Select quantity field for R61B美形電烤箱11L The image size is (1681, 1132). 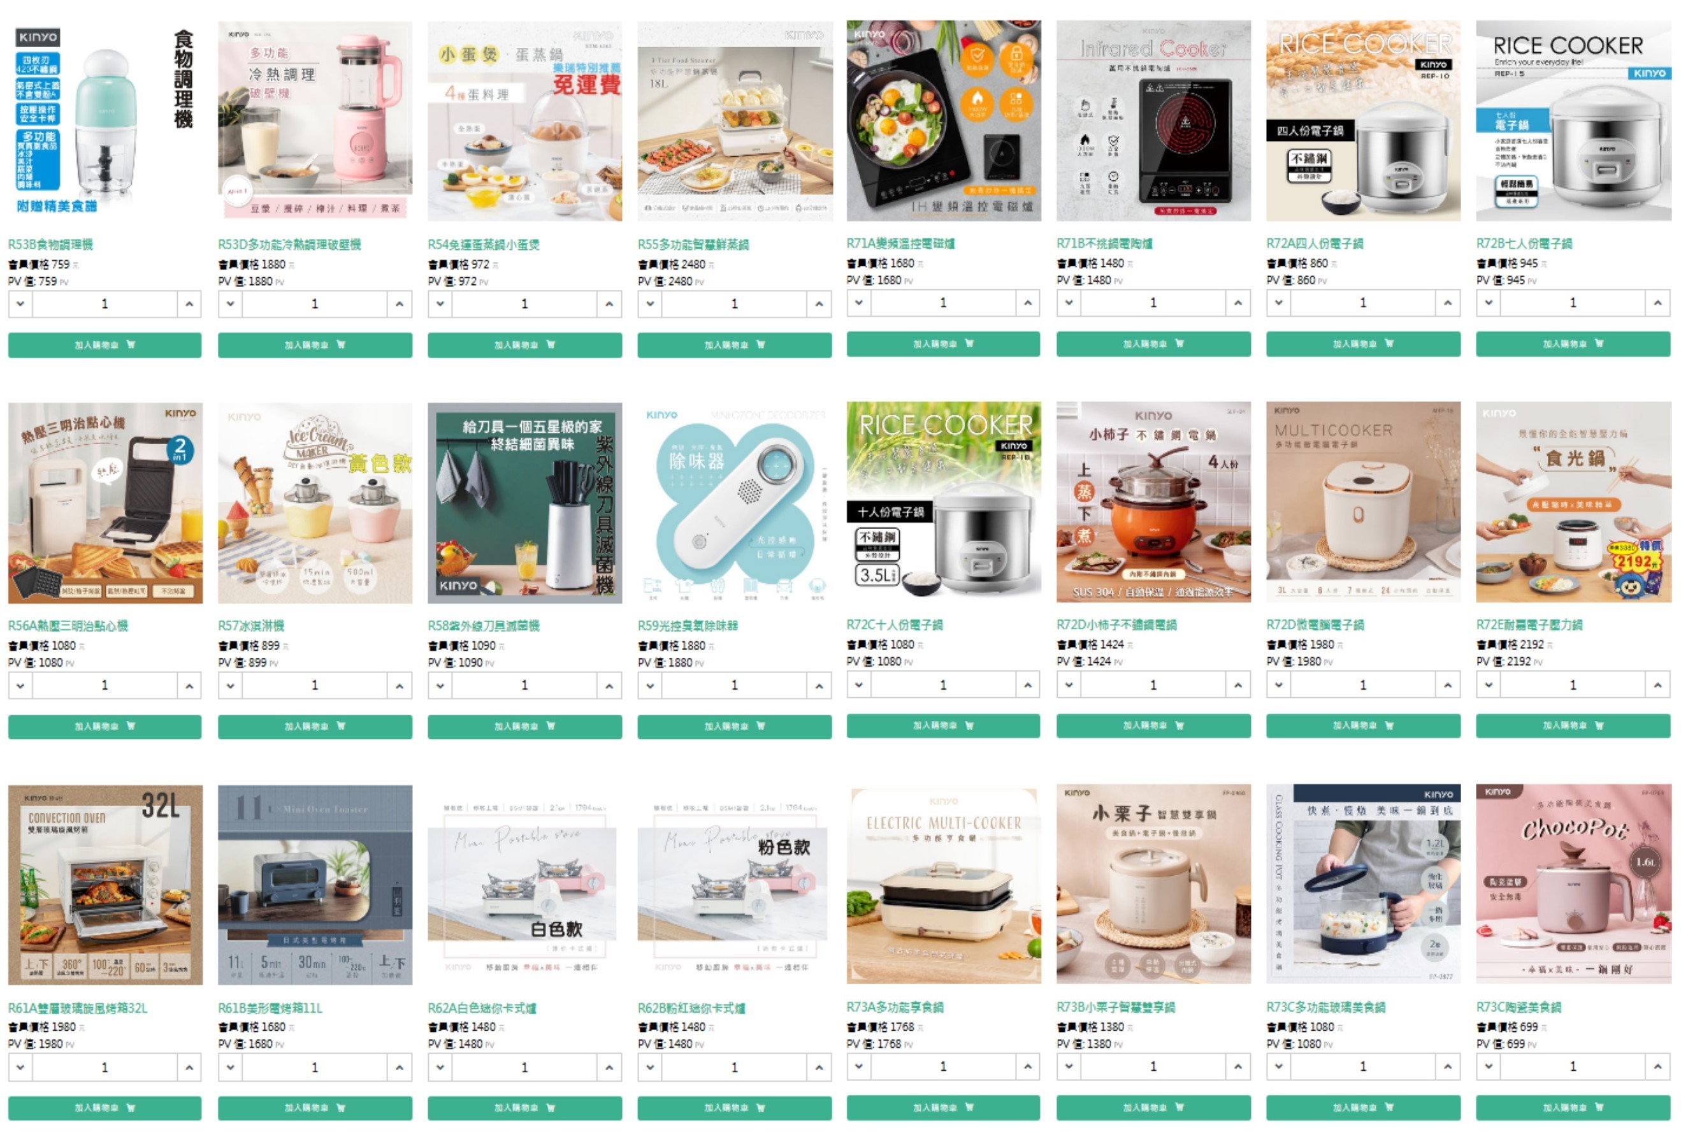tap(315, 1067)
